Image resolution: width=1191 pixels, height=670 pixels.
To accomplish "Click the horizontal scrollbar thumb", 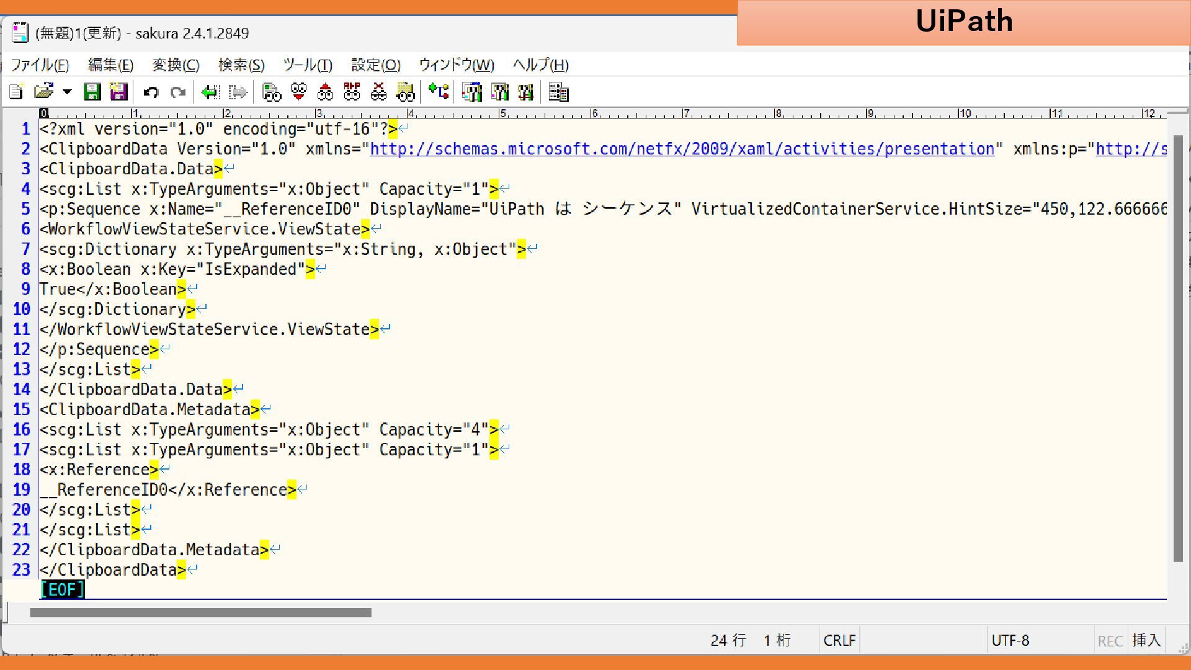I will pos(200,613).
